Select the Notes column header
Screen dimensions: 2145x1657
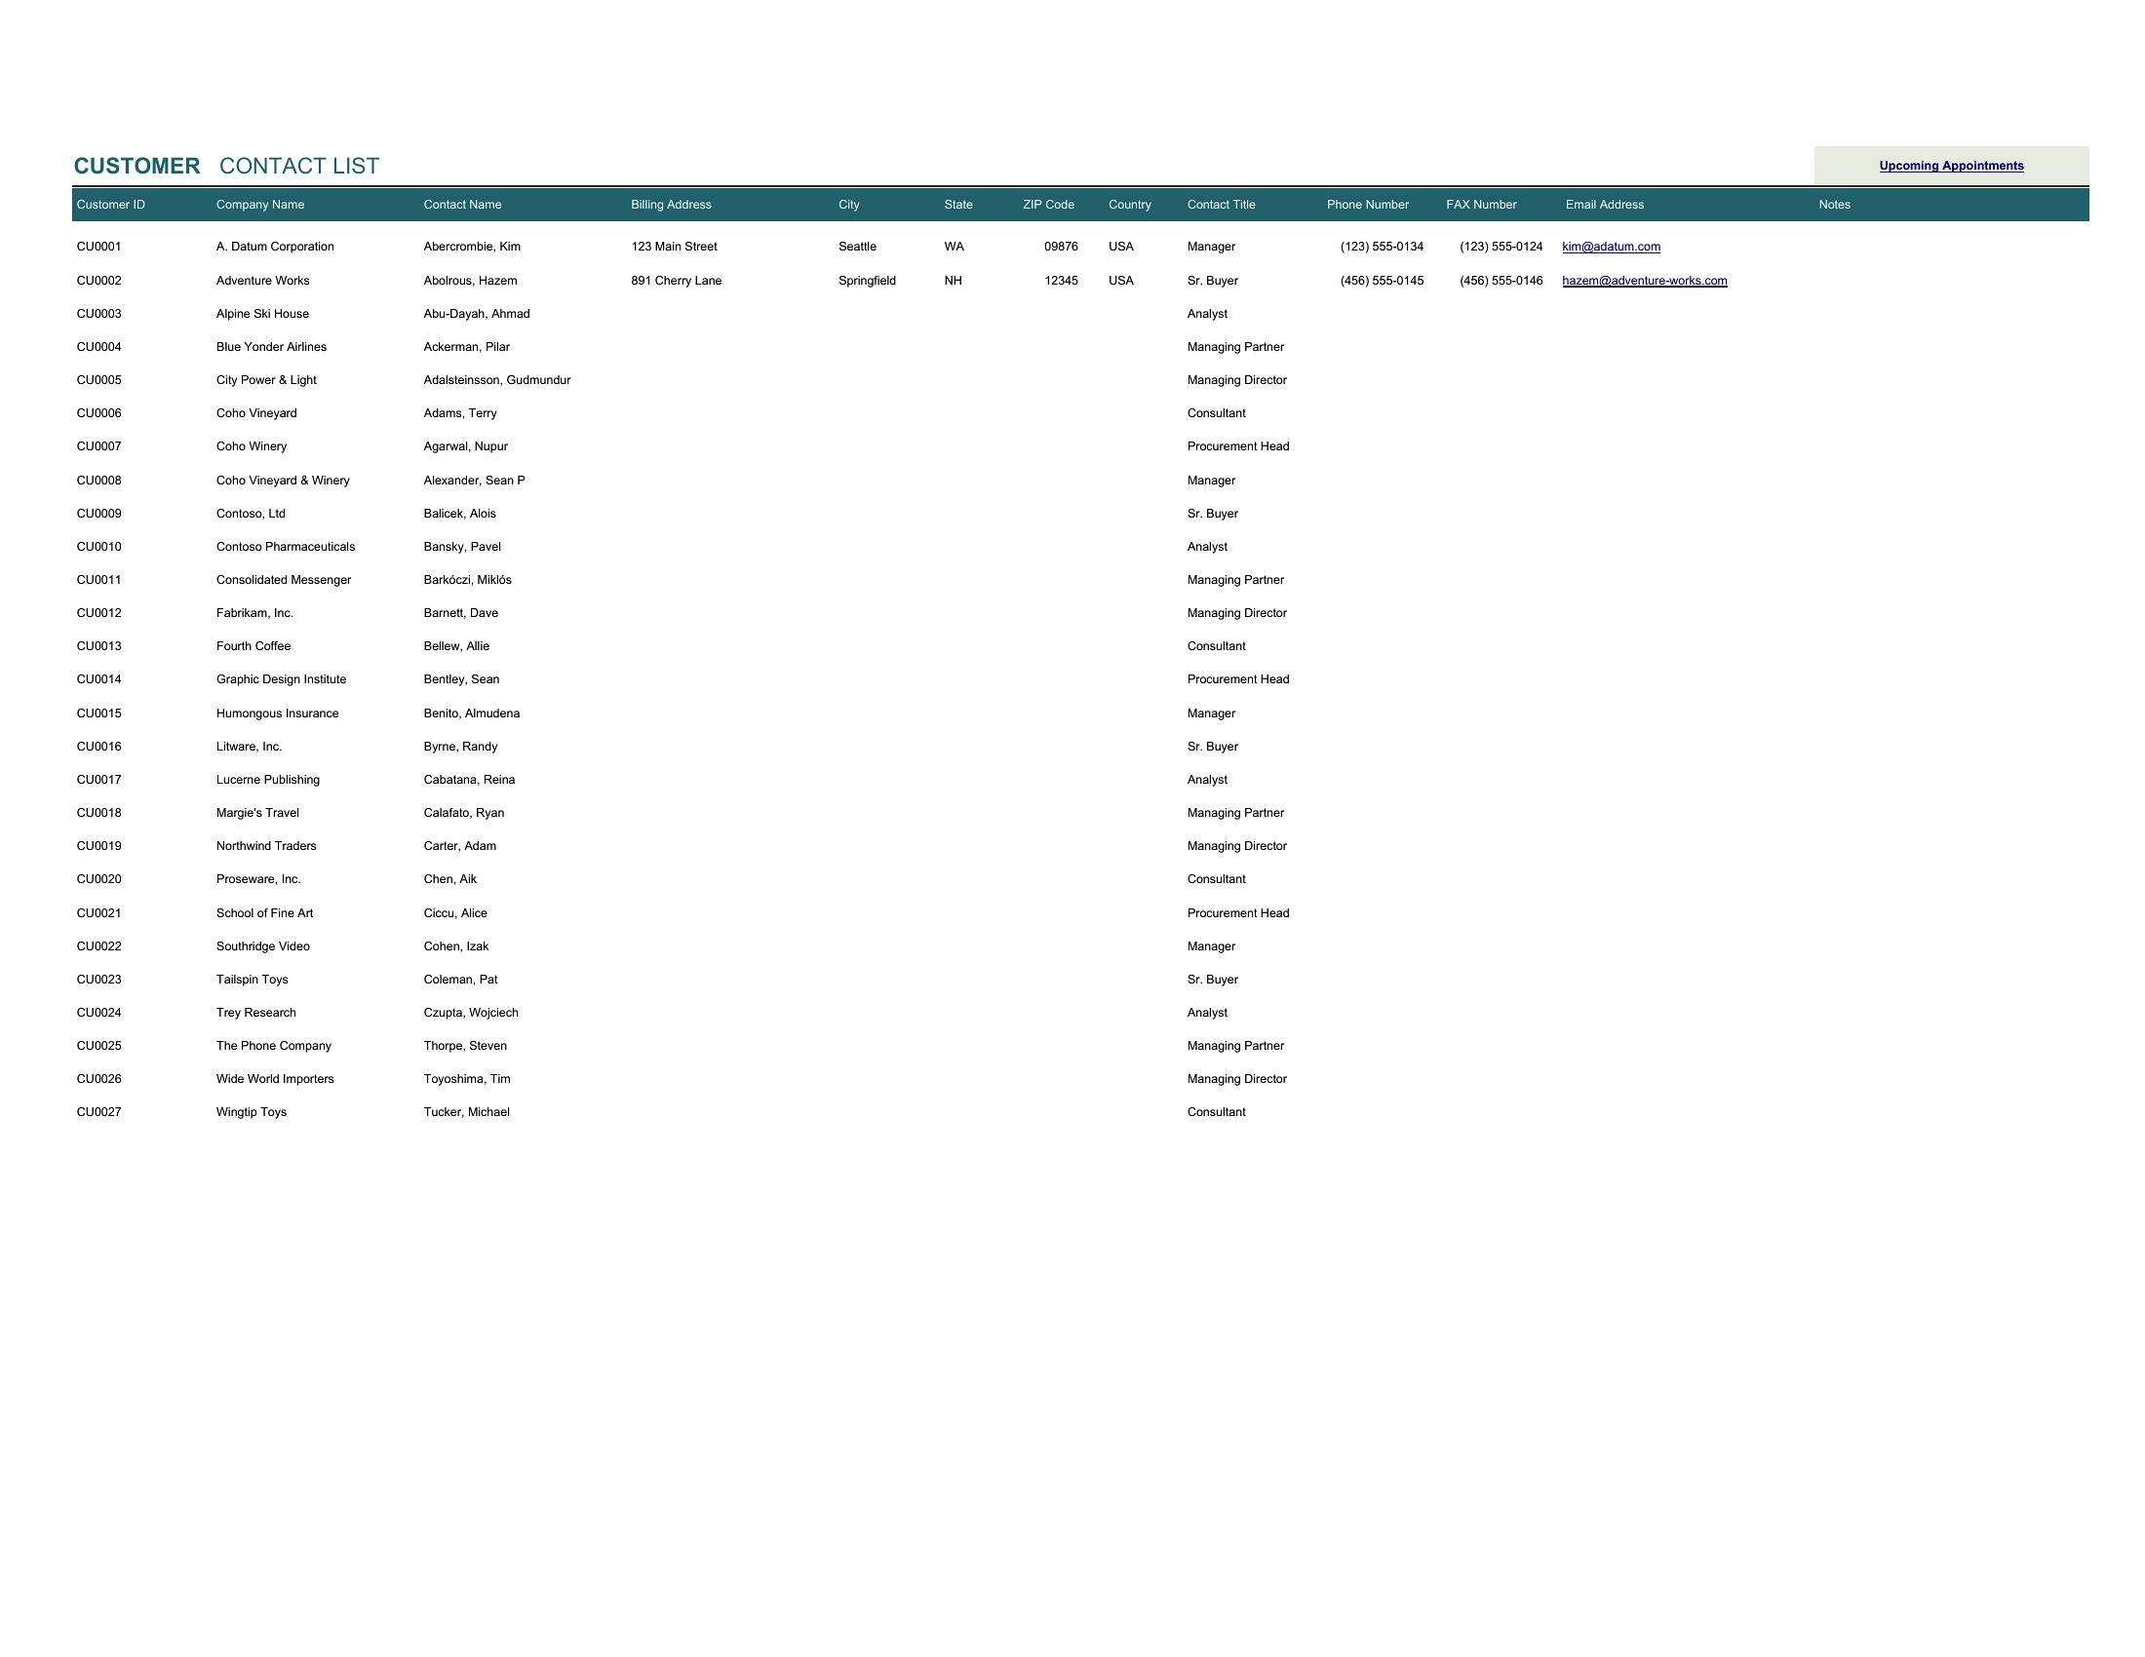coord(1834,205)
